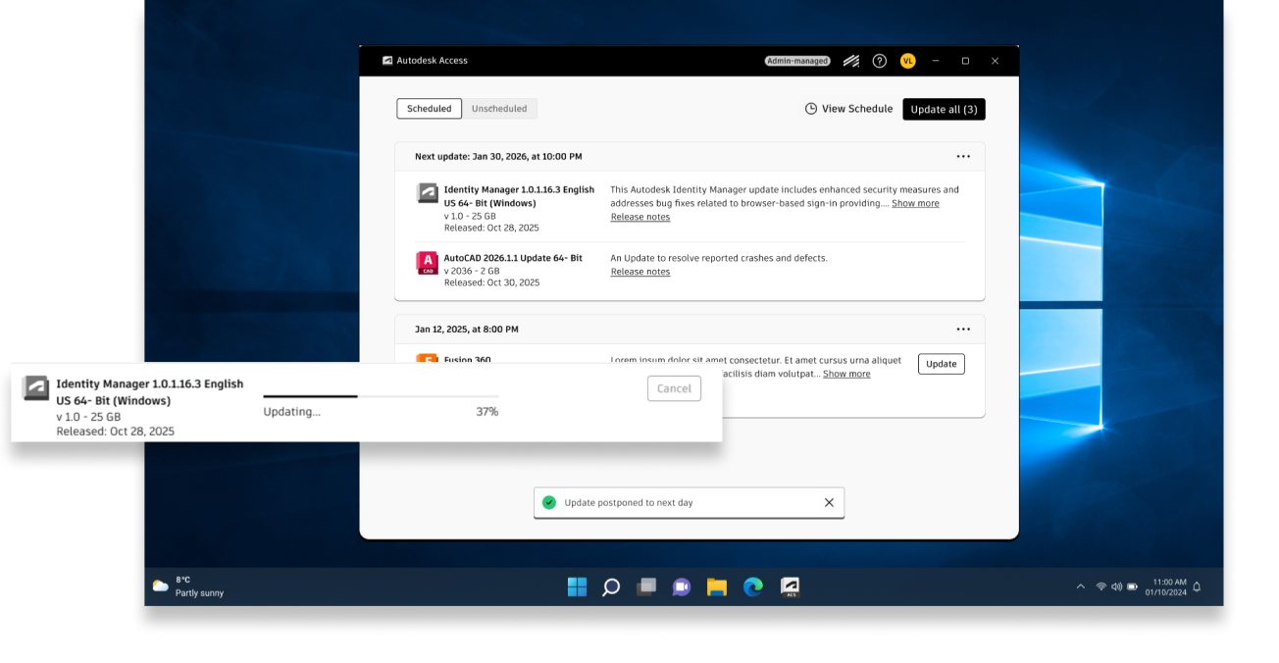Open the help question mark icon
Viewport: 1279px width, 663px height.
(x=880, y=61)
